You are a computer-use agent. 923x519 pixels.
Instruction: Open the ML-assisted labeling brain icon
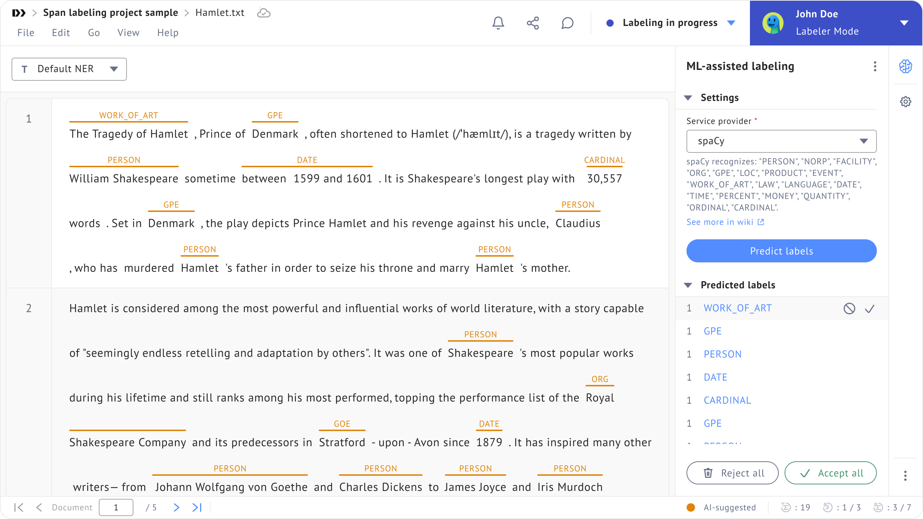(x=905, y=66)
